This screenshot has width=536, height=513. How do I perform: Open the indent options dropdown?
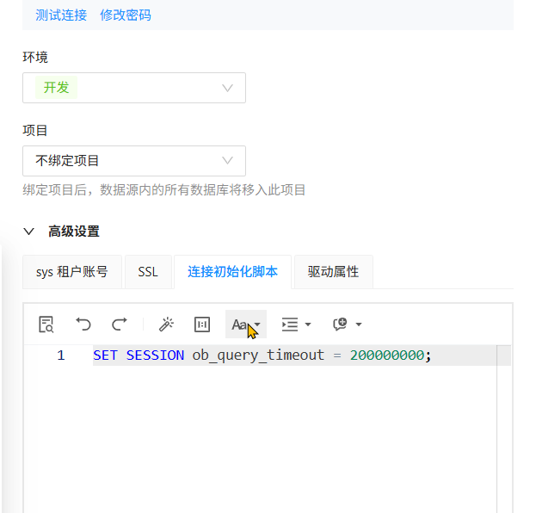pos(296,324)
